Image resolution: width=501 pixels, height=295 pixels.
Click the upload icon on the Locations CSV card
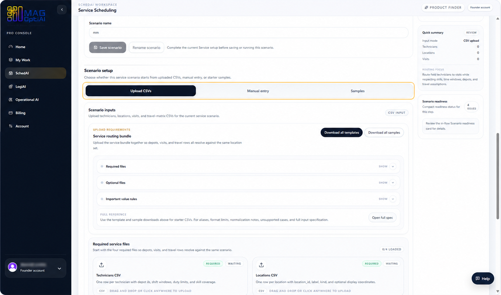click(261, 265)
